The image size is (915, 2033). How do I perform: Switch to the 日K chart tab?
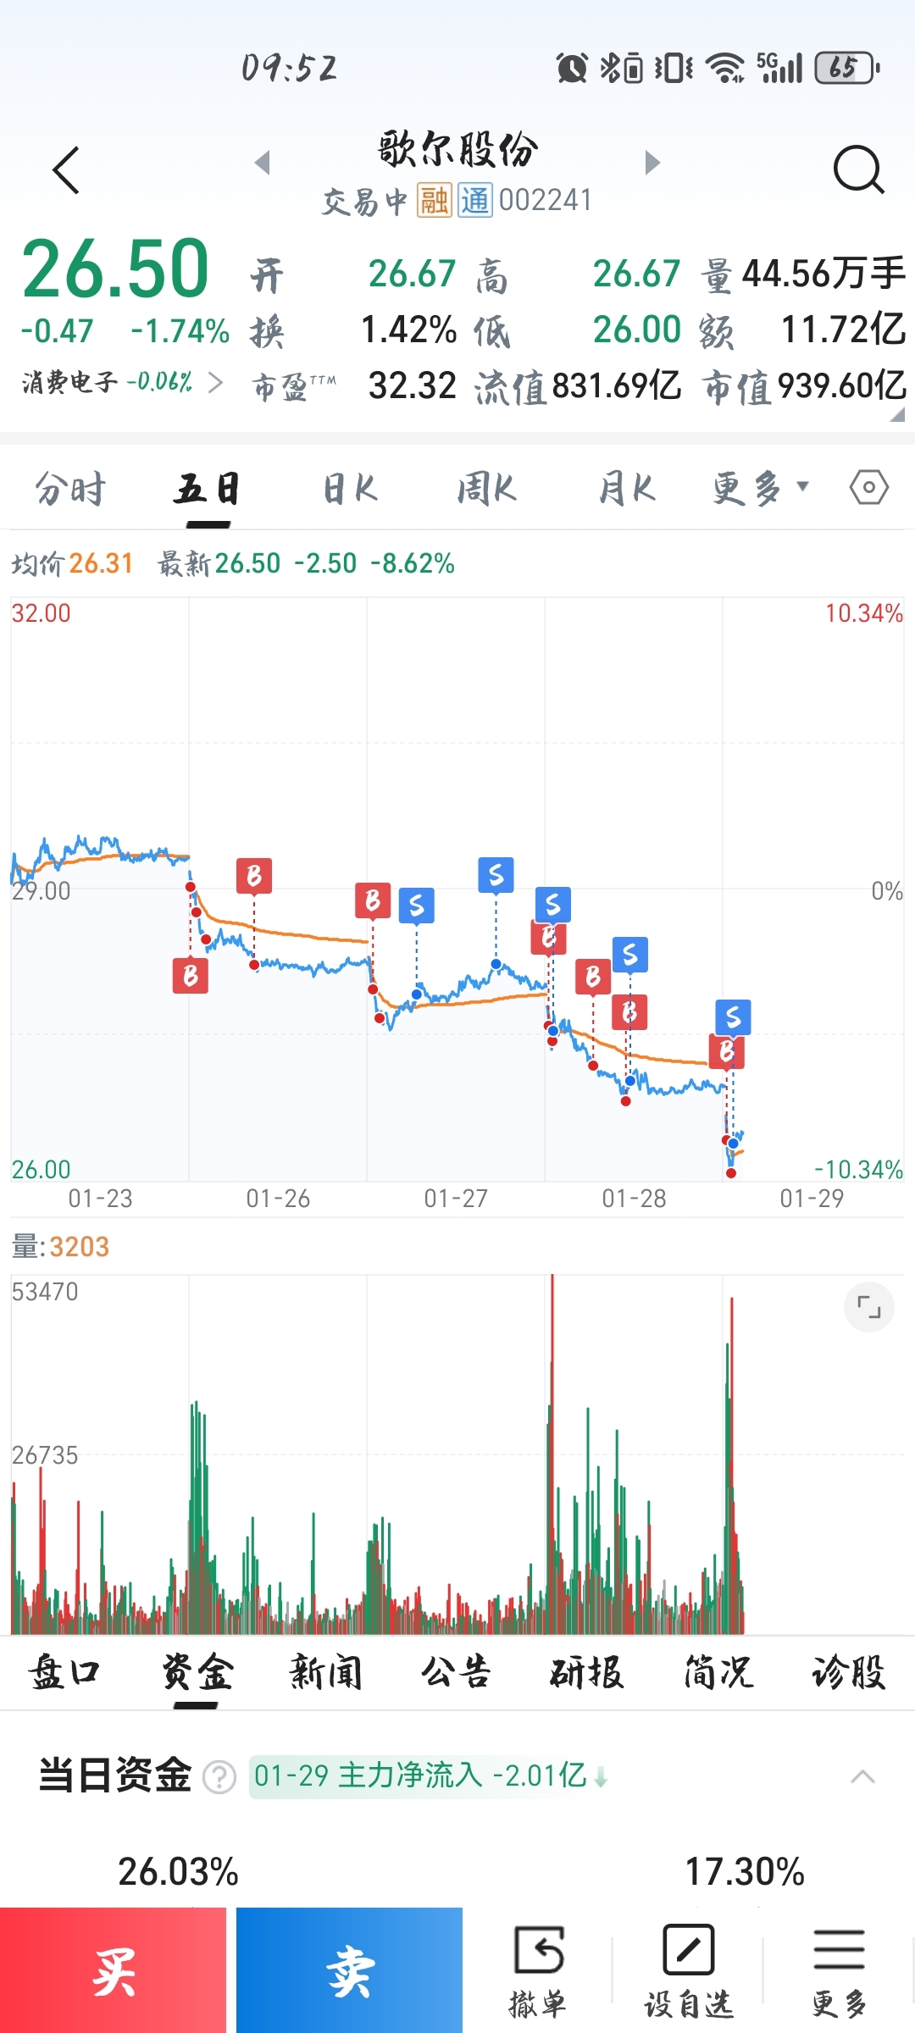[350, 489]
